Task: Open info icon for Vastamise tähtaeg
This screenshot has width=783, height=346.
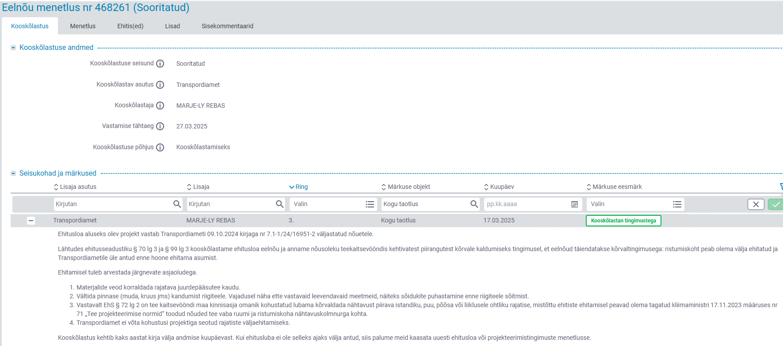Action: coord(160,126)
